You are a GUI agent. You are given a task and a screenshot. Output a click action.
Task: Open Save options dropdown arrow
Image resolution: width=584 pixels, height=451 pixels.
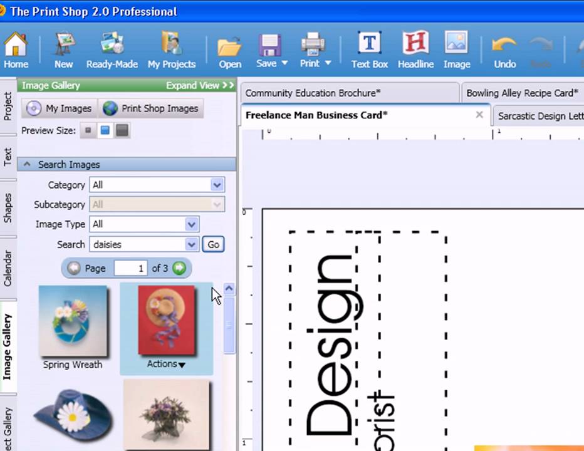[284, 63]
